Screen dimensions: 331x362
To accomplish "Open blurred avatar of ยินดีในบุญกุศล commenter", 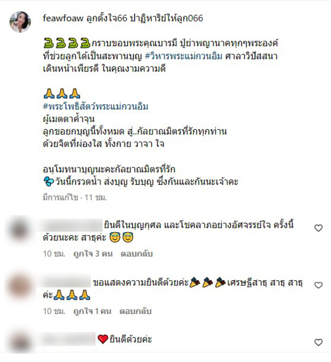I will (x=19, y=229).
